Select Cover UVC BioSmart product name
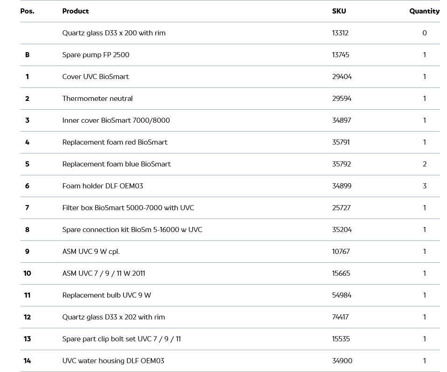The height and width of the screenshot is (372, 447). coord(96,77)
